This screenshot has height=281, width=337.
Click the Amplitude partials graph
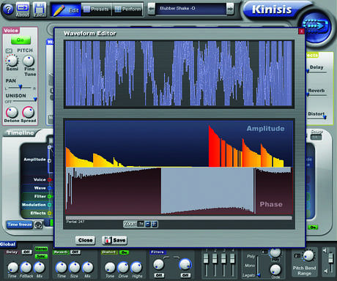[179, 144]
